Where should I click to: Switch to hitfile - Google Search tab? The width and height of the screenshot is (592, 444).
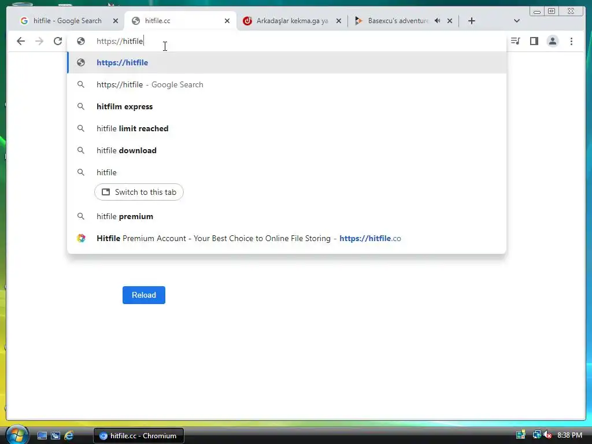67,21
